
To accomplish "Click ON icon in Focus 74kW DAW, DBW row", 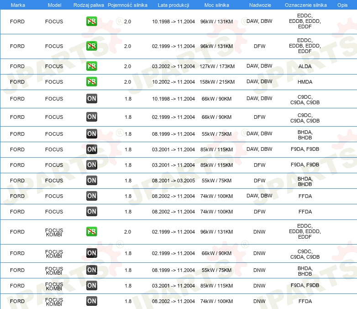I will coord(91,196).
